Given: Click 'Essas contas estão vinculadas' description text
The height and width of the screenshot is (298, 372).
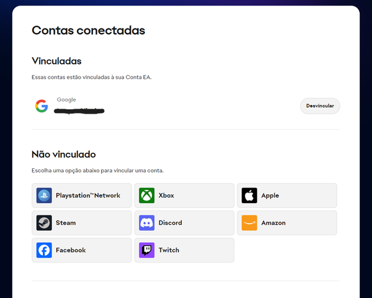Looking at the screenshot, I should pyautogui.click(x=92, y=77).
